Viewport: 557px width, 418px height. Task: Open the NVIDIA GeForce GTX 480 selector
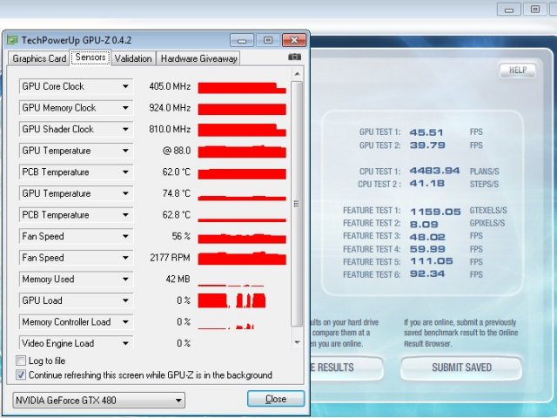point(98,401)
